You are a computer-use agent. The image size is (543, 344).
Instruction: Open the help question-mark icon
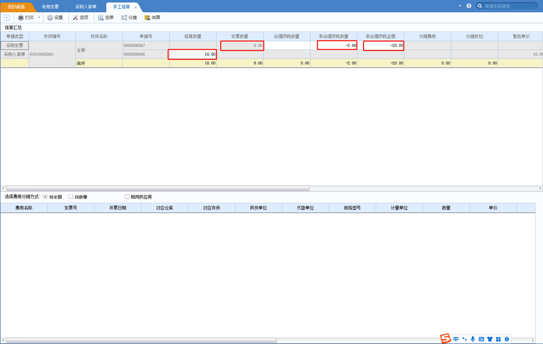(x=469, y=6)
